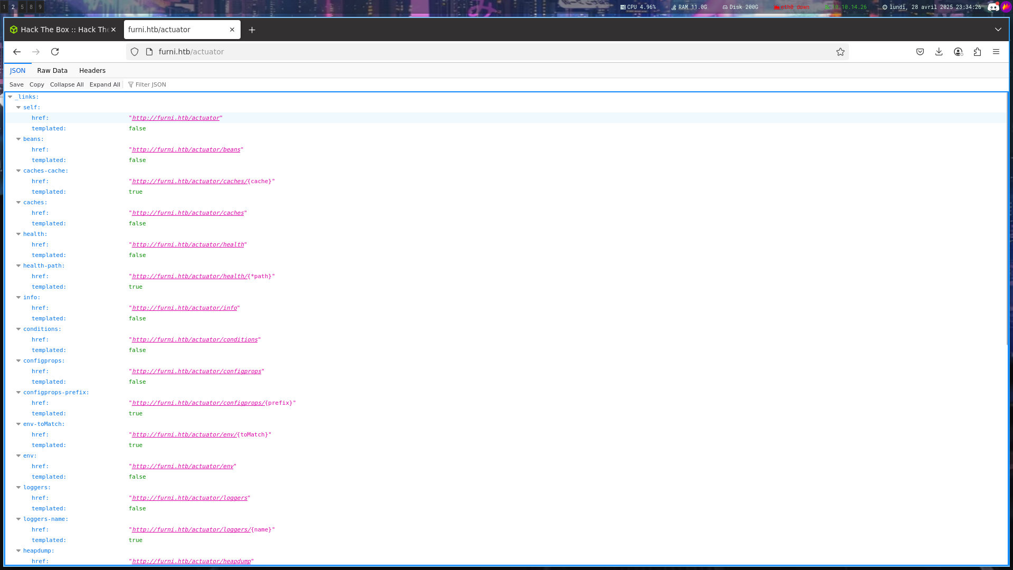Click the browser back arrow
This screenshot has height=570, width=1013.
click(x=17, y=52)
